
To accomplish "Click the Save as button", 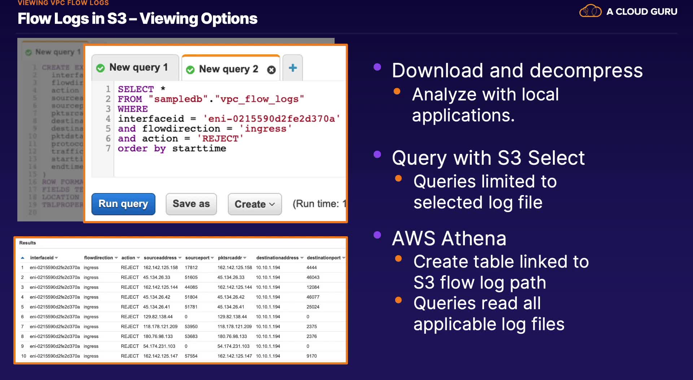I will pos(191,204).
